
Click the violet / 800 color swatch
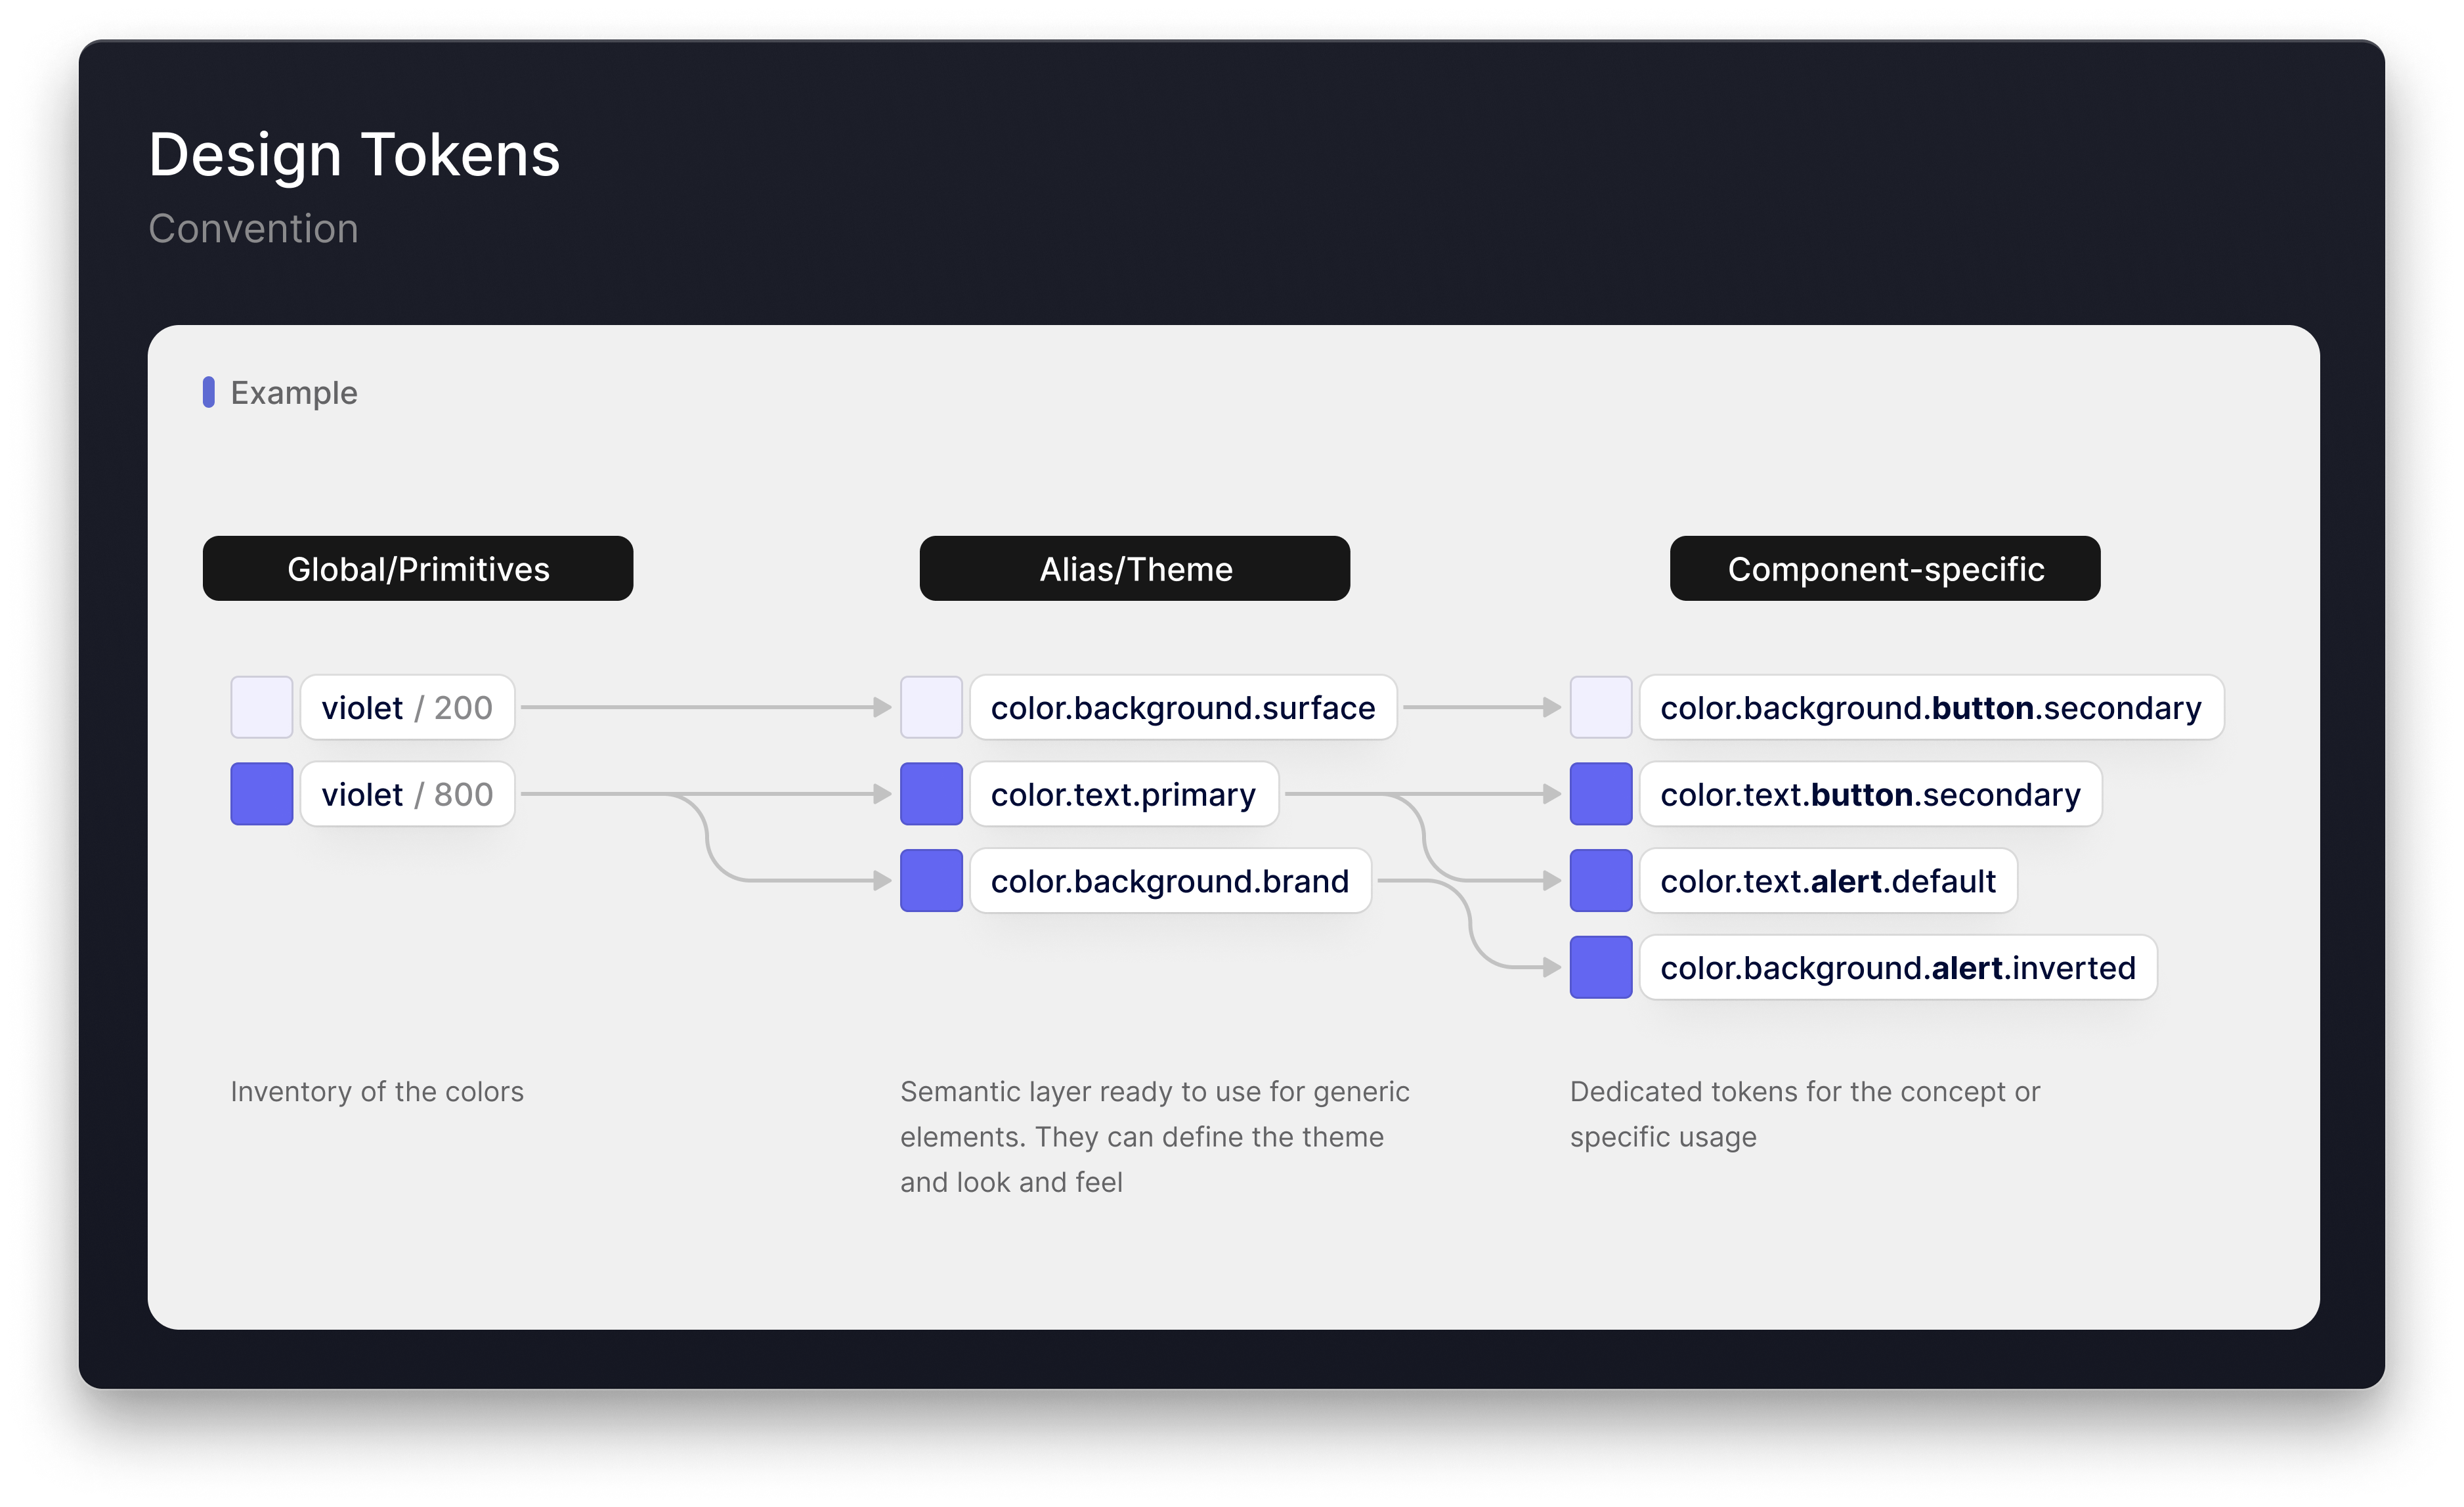coord(261,794)
